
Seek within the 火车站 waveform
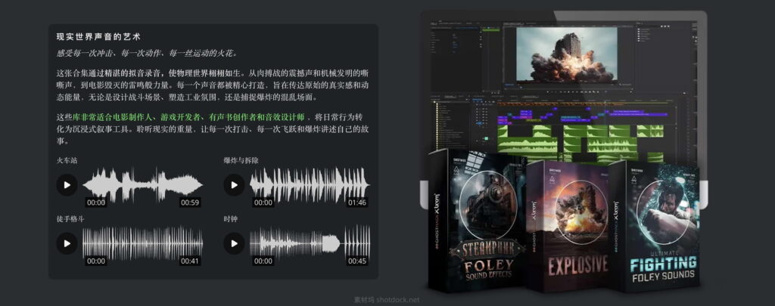pos(143,186)
